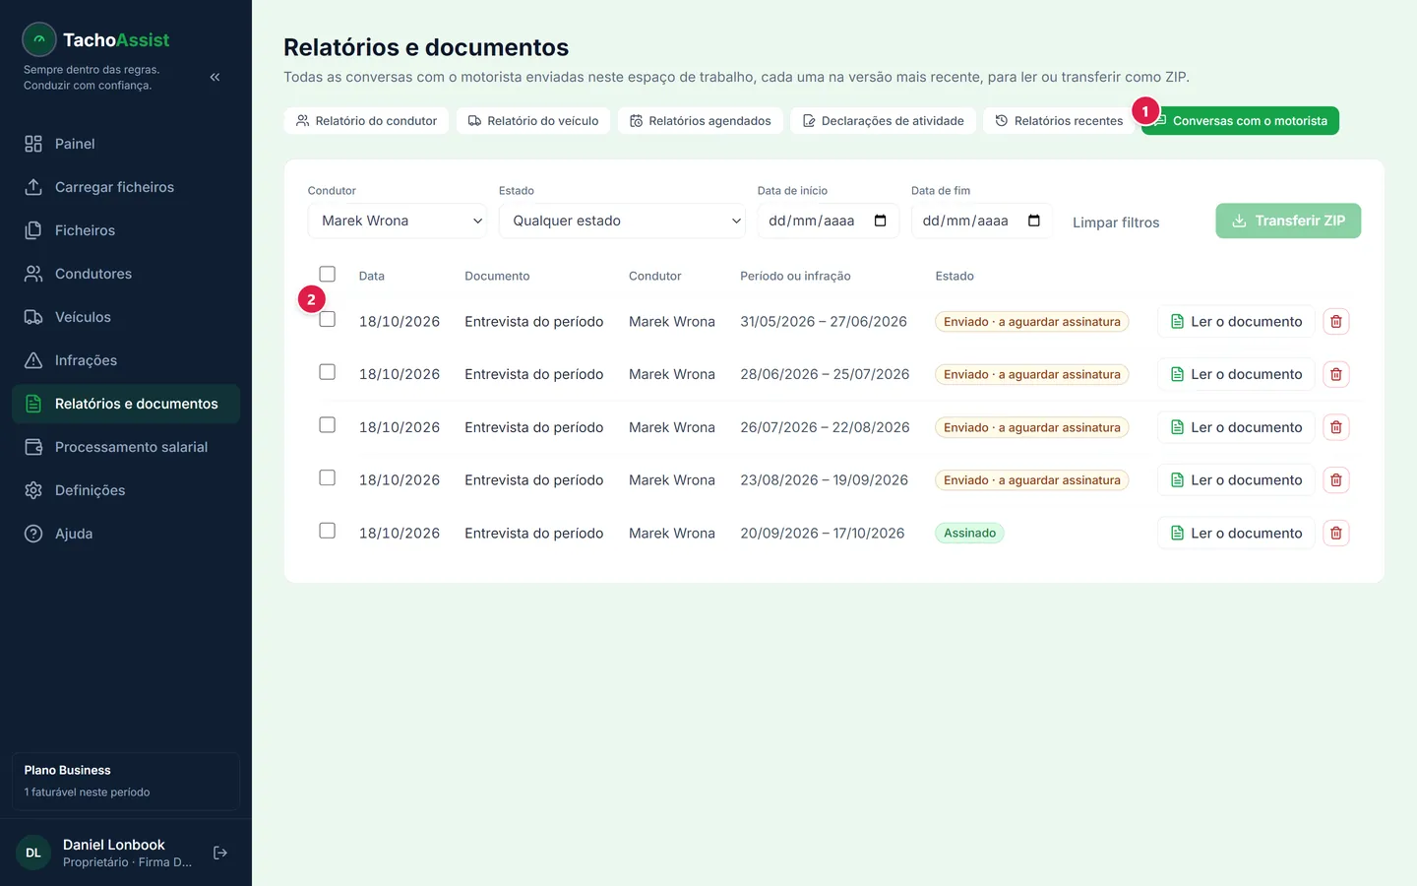Viewport: 1417px width, 886px height.
Task: Ler o documento for the Assinado row
Action: 1236,534
